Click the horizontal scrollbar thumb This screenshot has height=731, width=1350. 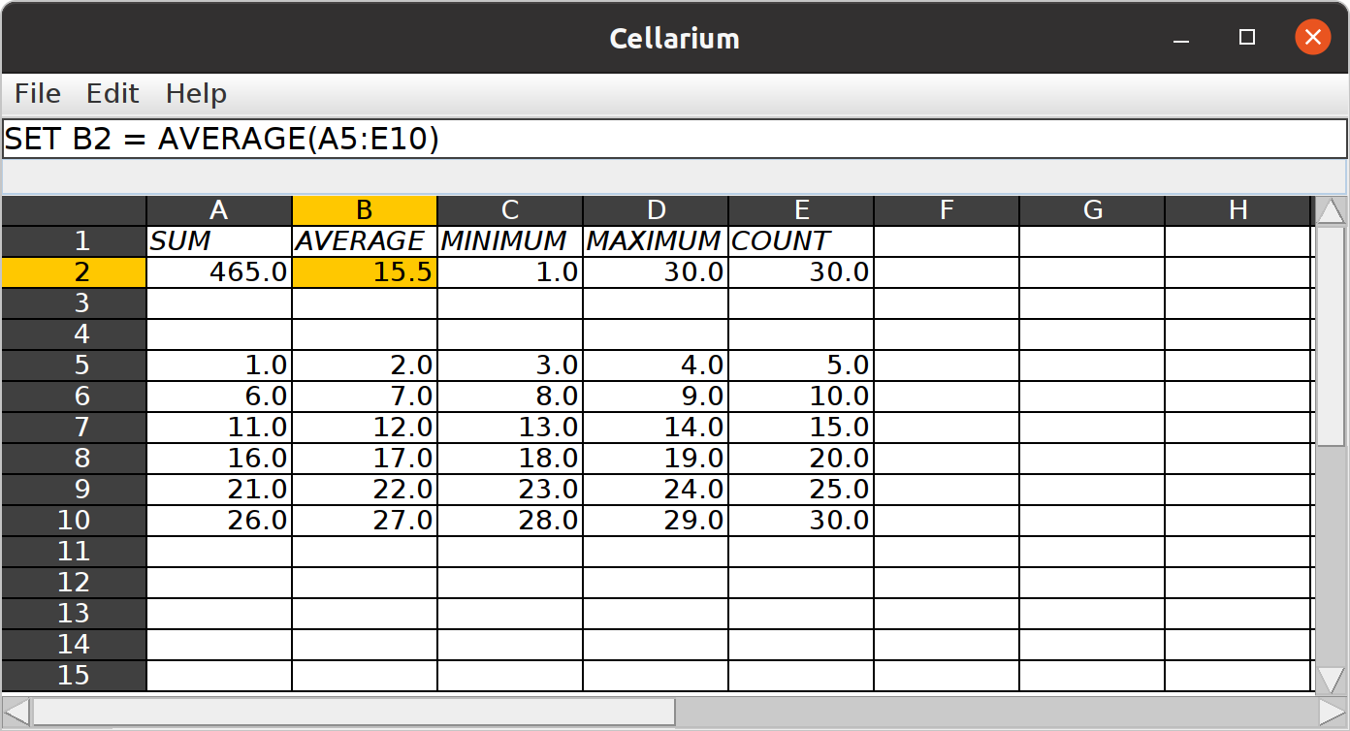click(354, 713)
